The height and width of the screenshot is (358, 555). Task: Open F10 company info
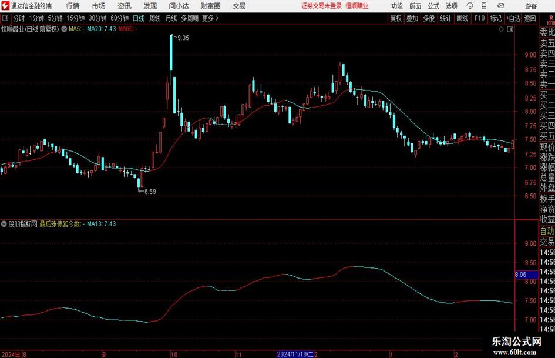(x=480, y=18)
